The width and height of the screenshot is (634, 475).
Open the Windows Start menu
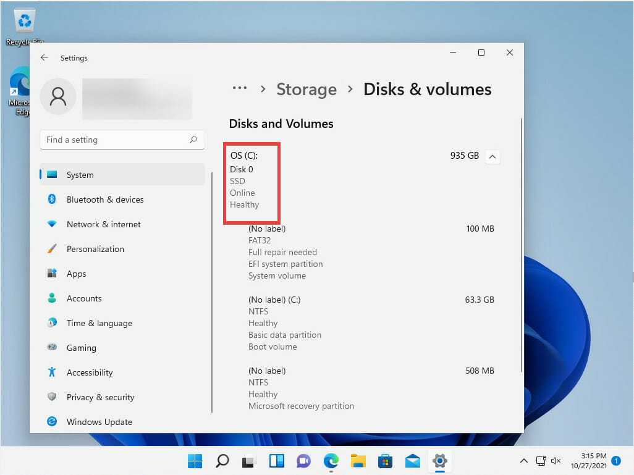coord(195,461)
